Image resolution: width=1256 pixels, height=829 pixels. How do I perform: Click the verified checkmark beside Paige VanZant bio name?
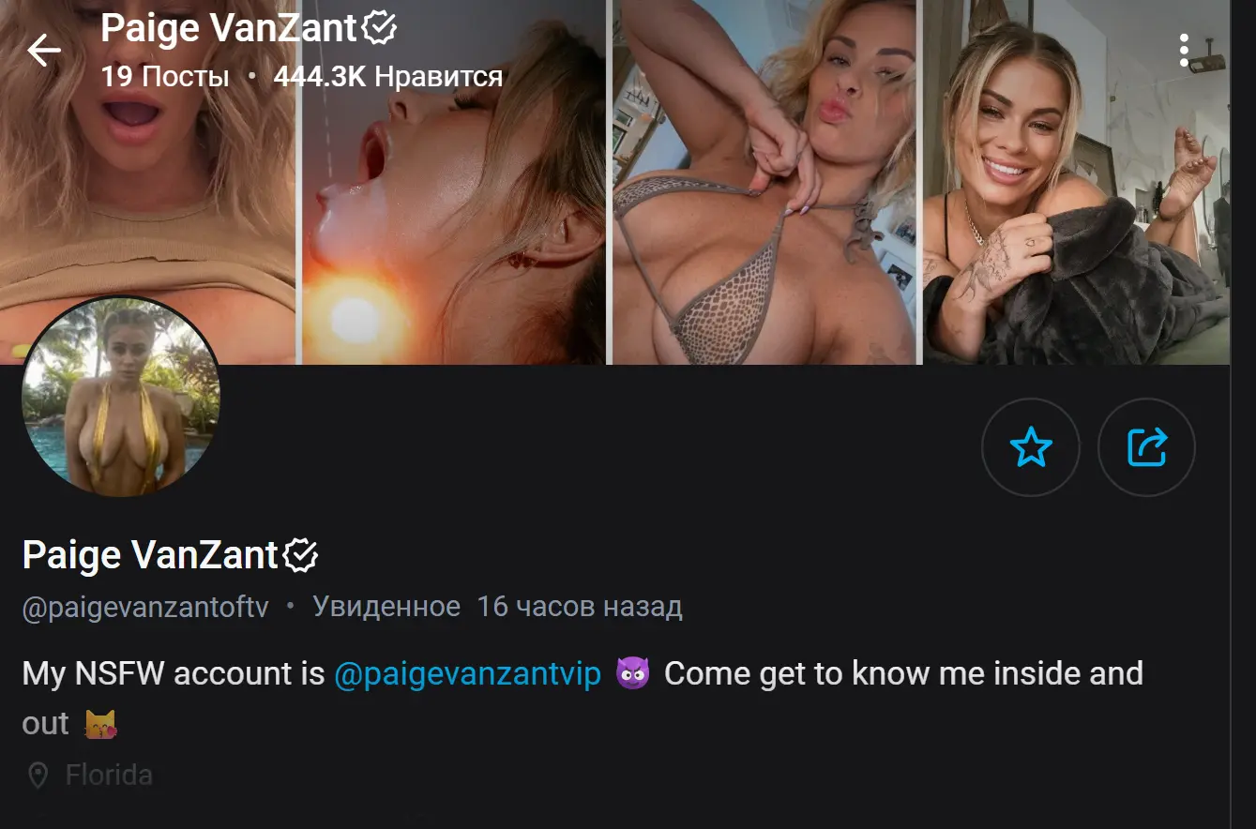[300, 553]
